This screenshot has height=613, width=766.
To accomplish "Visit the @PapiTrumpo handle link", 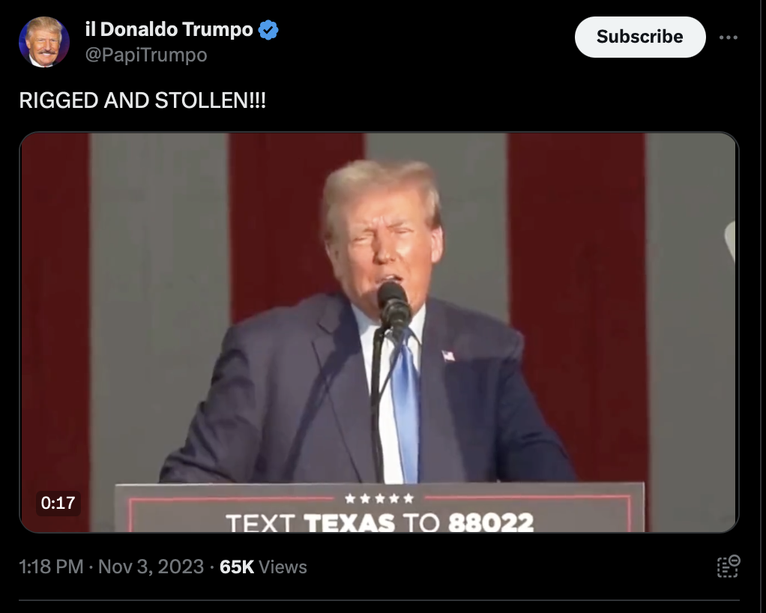I will (146, 55).
